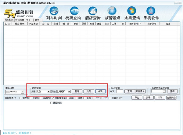Screen dimensions: 183x135
Task: Sort by the 二等 column header
Action: click(x=114, y=24)
